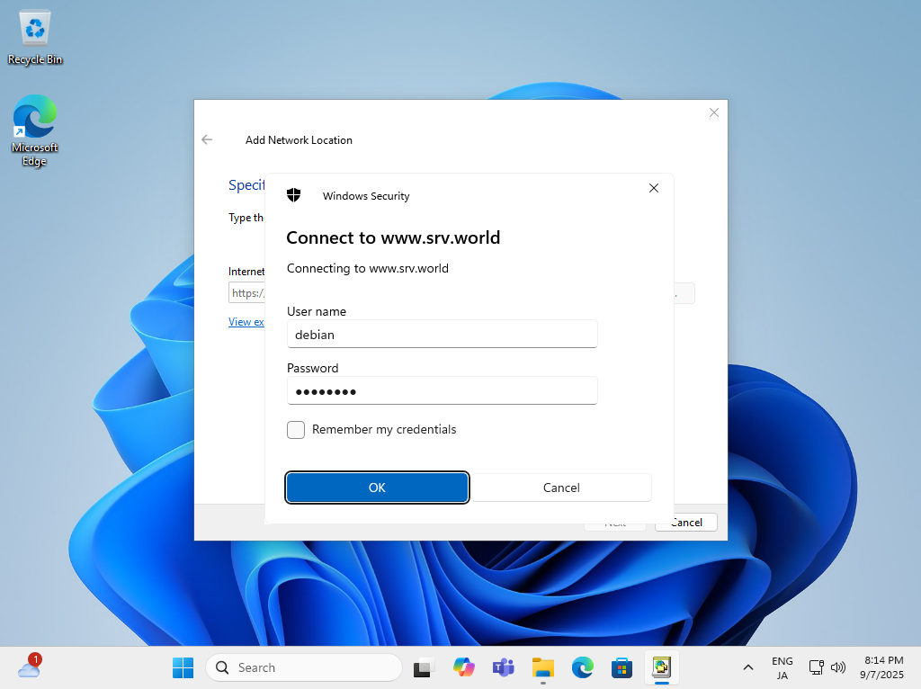Open File Explorer from the taskbar
Viewport: 921px width, 689px height.
(542, 667)
